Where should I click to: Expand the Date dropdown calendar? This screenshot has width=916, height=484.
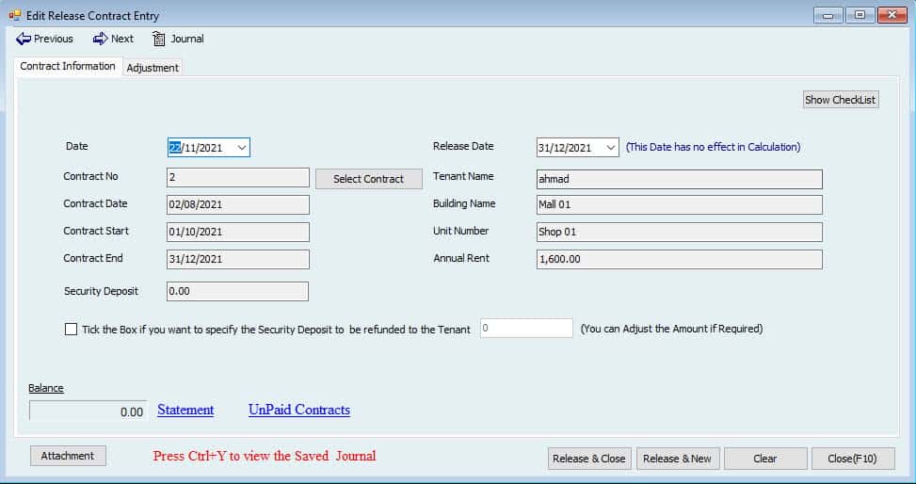(242, 148)
